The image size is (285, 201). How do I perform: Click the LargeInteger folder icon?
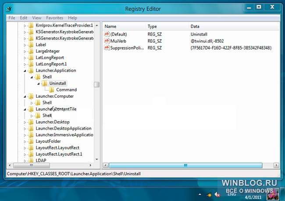(31, 51)
